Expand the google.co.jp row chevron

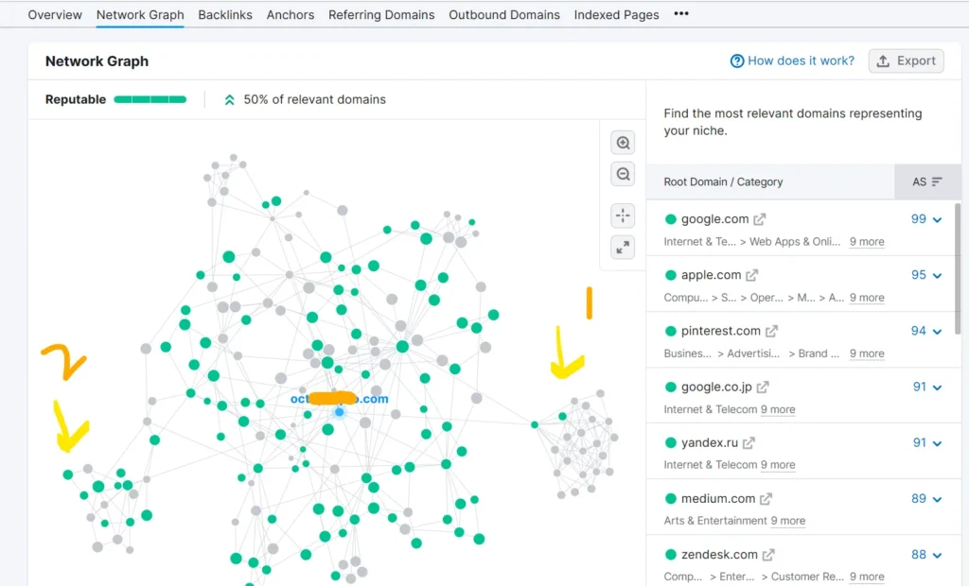(x=938, y=388)
